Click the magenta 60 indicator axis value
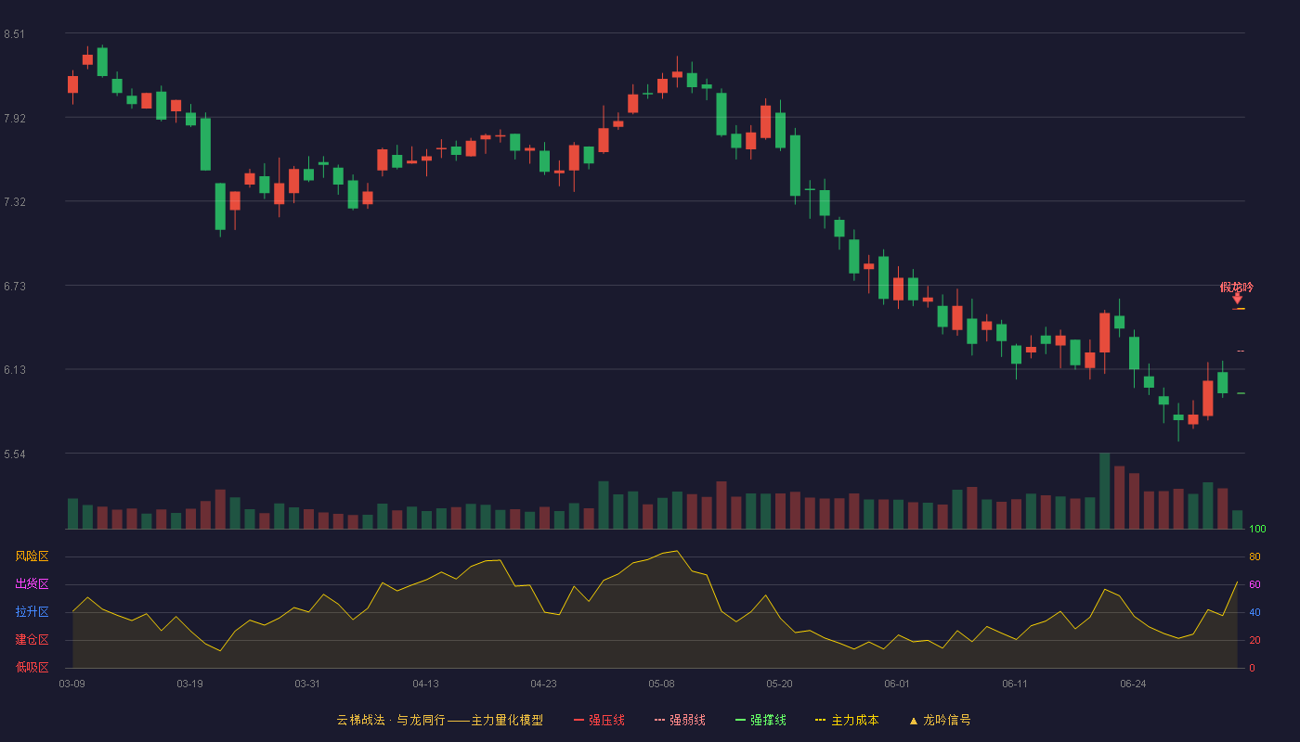 [x=1254, y=584]
